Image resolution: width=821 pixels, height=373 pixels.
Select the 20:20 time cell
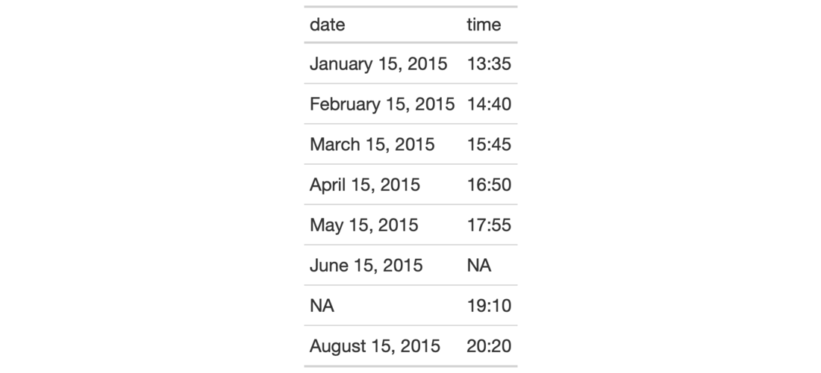pos(489,346)
